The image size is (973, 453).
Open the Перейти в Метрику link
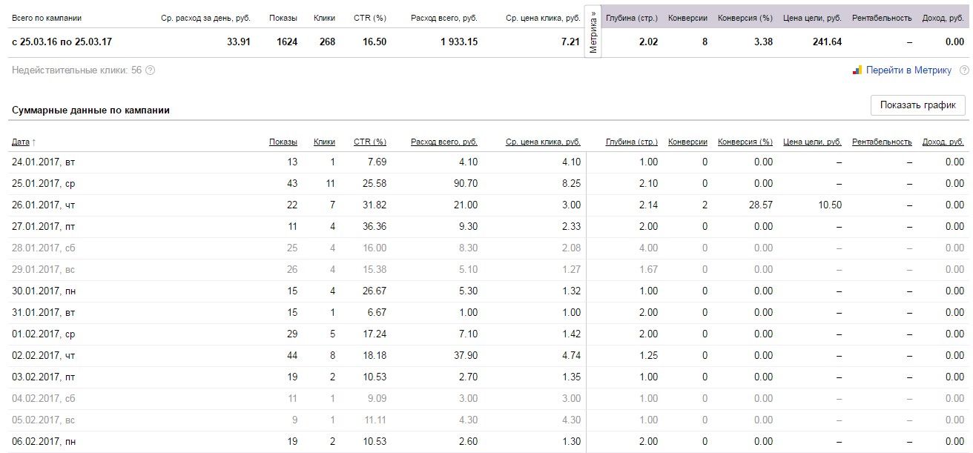point(908,70)
